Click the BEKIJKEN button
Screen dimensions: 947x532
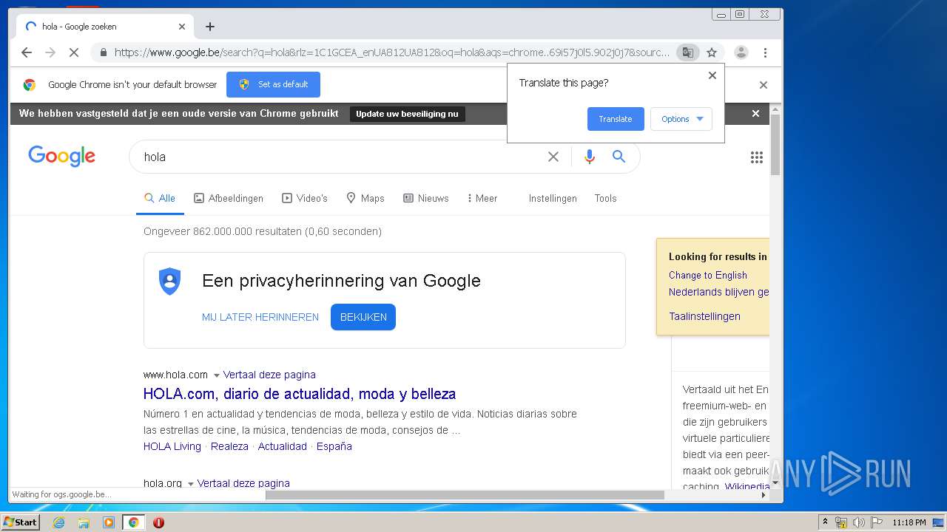point(363,317)
